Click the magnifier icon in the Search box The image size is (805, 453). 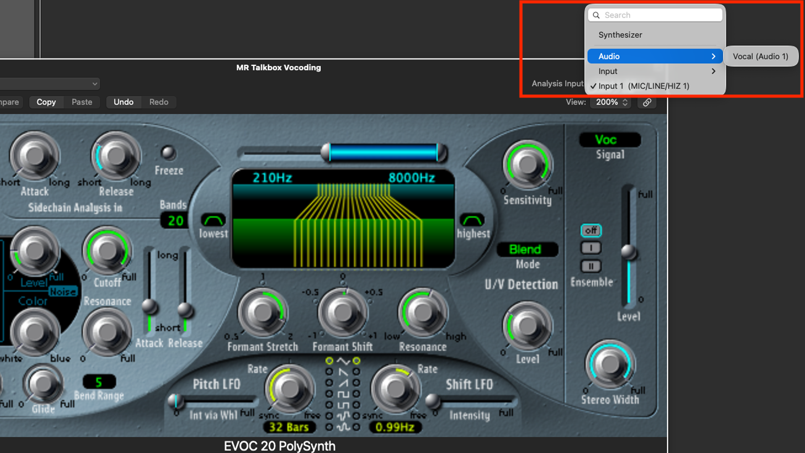point(596,15)
